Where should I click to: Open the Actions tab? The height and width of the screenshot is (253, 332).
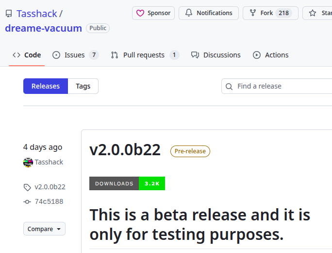tap(271, 55)
